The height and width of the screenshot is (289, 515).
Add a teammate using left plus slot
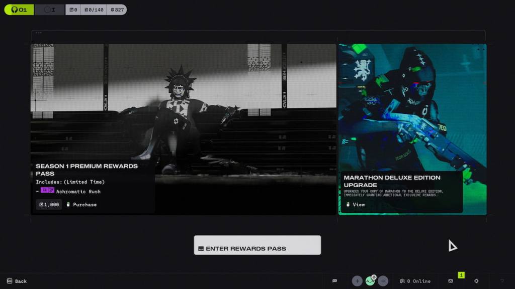pyautogui.click(x=357, y=281)
